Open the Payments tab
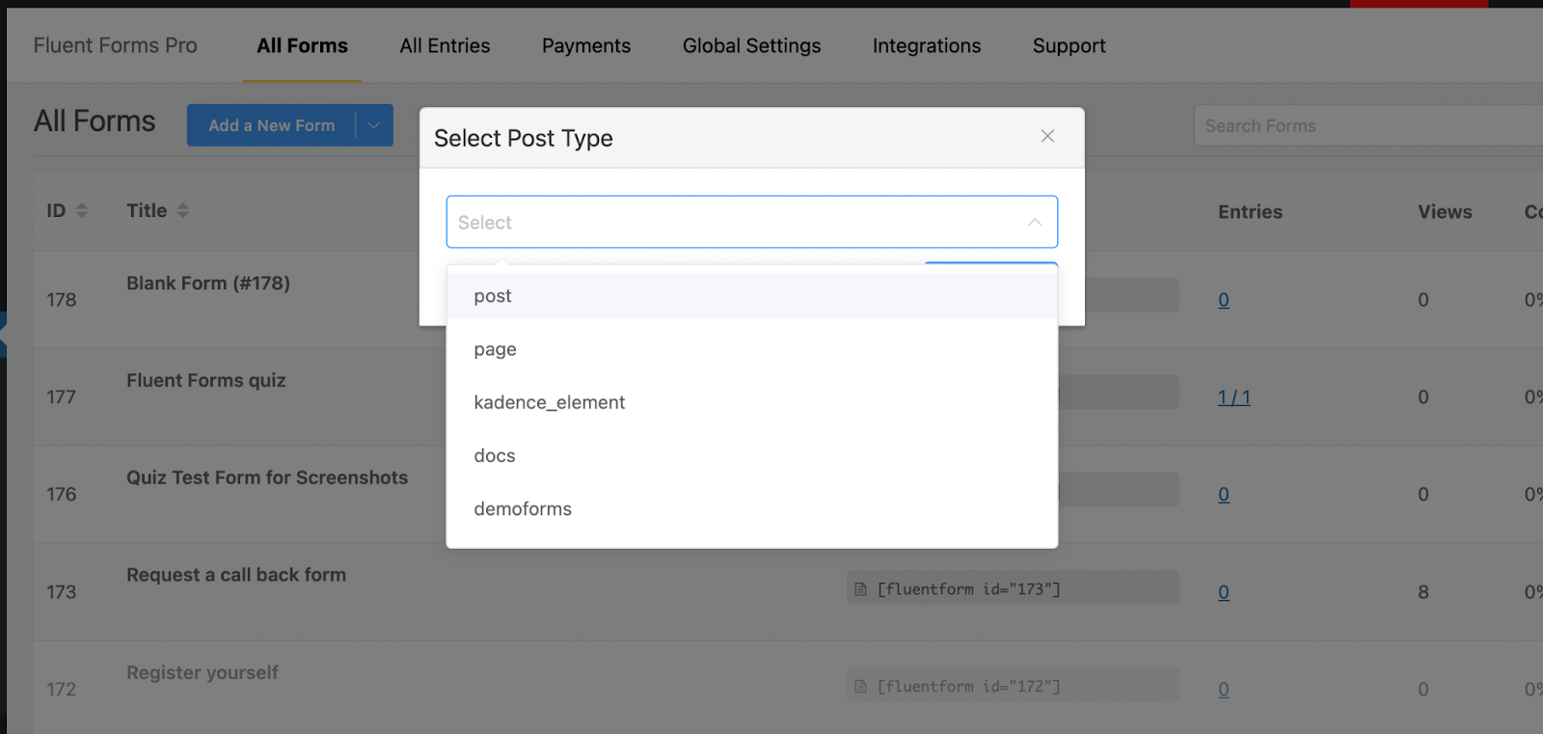 [x=586, y=45]
